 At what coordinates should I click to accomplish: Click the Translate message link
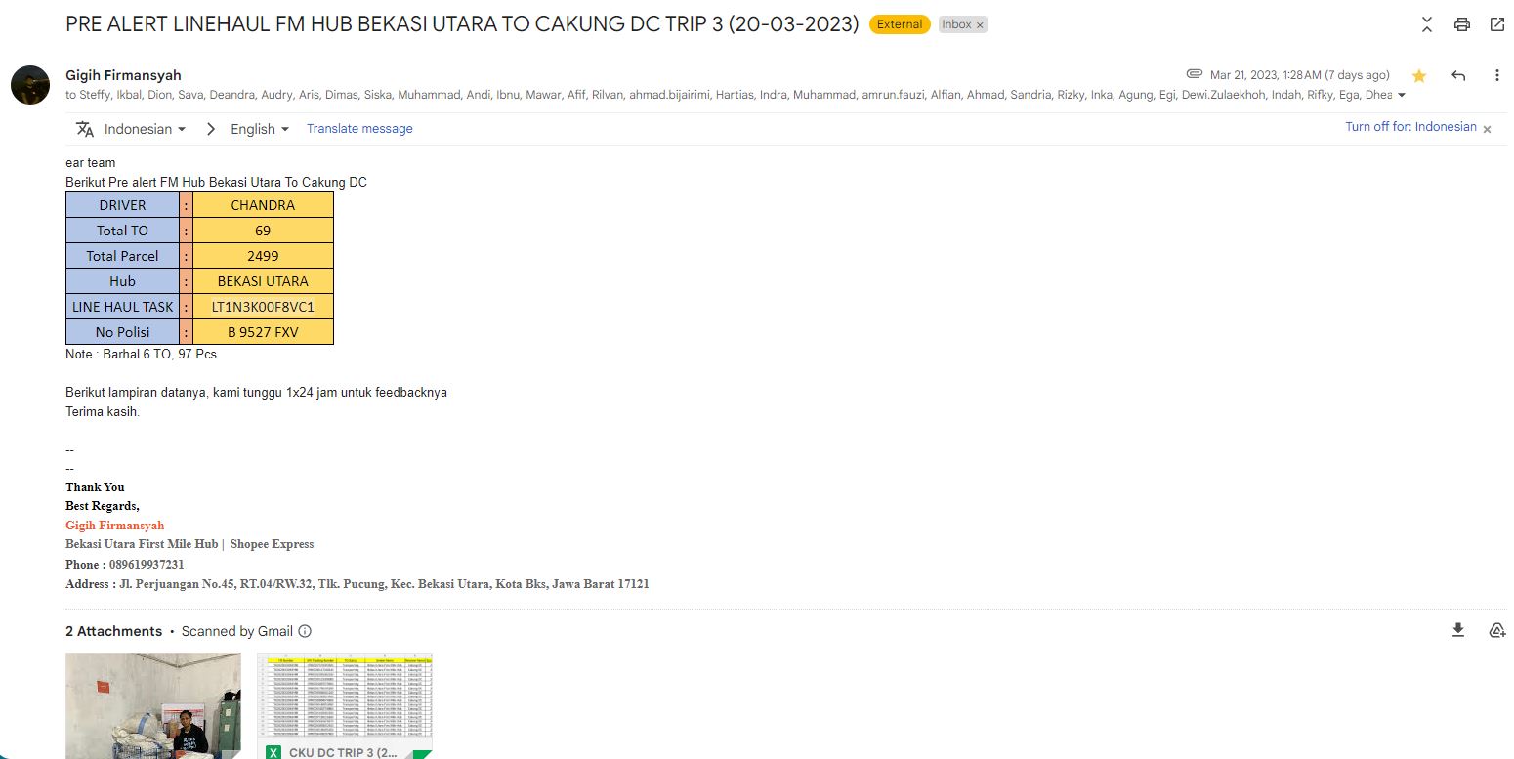359,129
